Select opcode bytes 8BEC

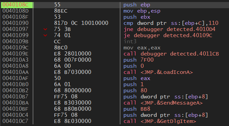61,11
